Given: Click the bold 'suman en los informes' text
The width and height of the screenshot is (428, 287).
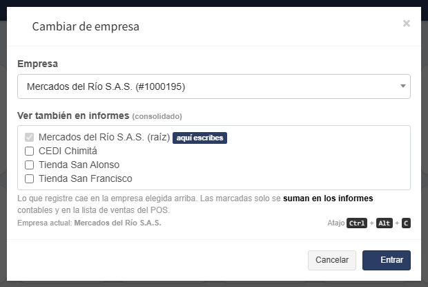Looking at the screenshot, I should [328, 198].
